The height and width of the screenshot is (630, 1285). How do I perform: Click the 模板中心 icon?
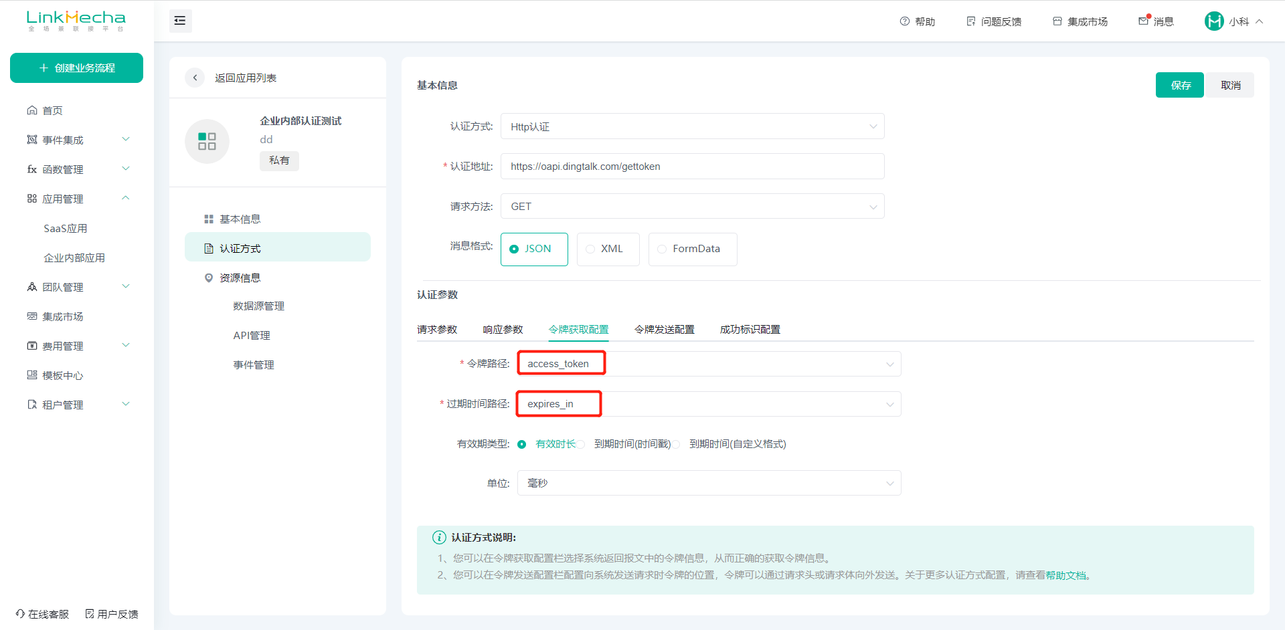coord(32,375)
